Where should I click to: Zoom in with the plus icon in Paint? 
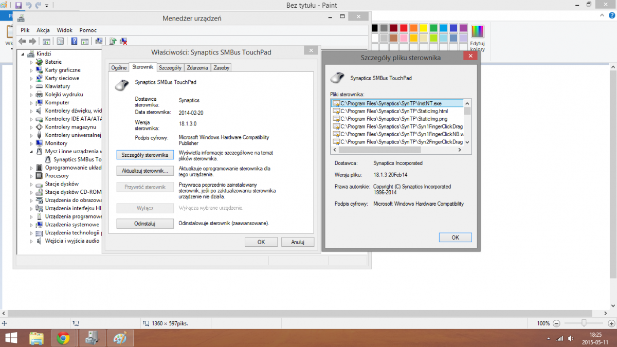(x=611, y=323)
